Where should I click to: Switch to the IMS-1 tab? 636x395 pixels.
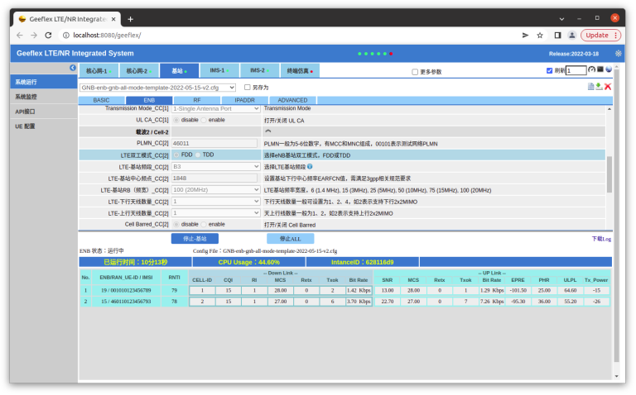[x=219, y=71]
